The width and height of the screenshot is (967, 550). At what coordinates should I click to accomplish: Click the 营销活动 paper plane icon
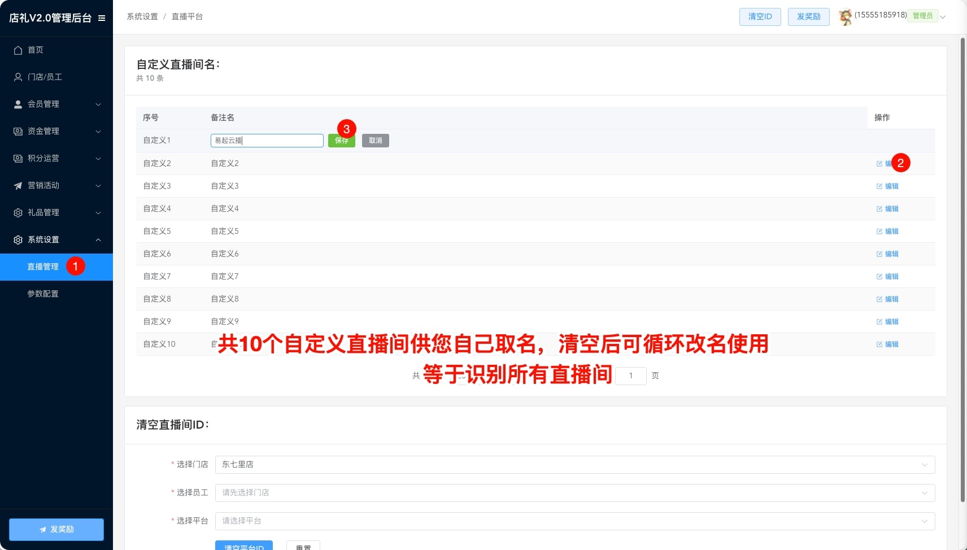coord(18,186)
